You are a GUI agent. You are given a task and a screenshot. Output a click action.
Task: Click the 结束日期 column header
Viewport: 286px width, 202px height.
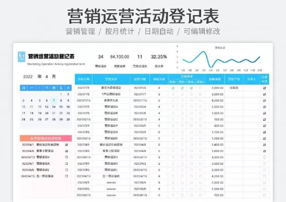[140, 79]
